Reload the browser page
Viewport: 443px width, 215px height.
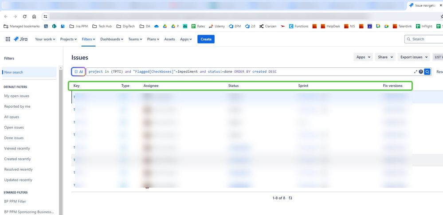coord(24,17)
